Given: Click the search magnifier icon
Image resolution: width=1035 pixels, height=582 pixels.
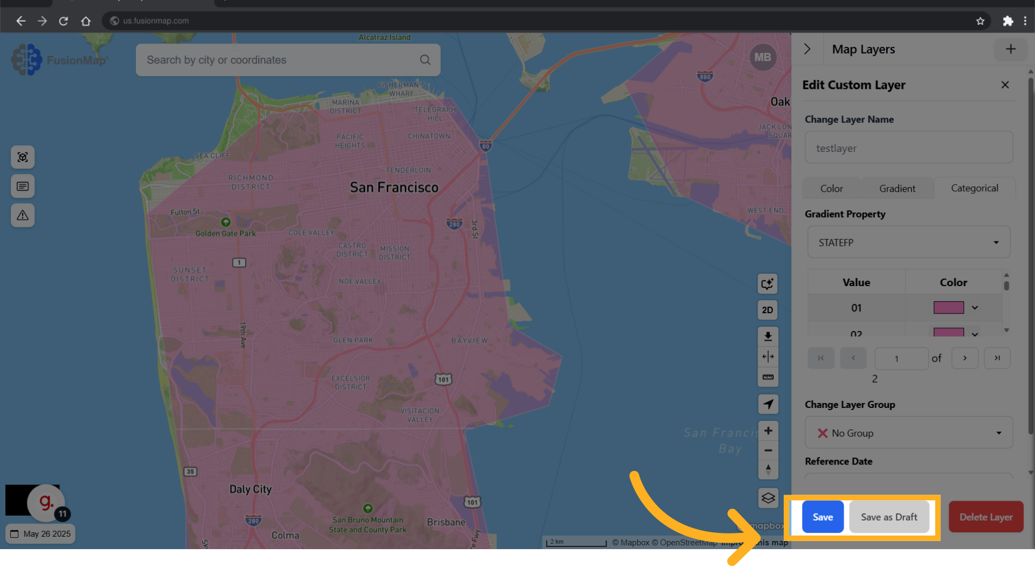Looking at the screenshot, I should click(x=425, y=60).
